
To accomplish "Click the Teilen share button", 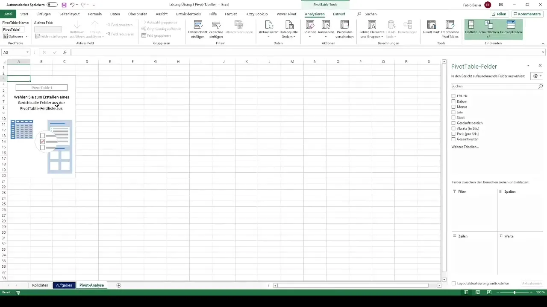I will [x=499, y=14].
